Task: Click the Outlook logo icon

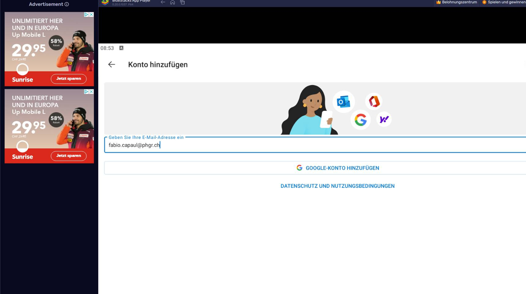Action: 343,102
